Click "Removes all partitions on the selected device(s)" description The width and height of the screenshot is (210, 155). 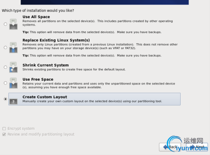[97, 23]
